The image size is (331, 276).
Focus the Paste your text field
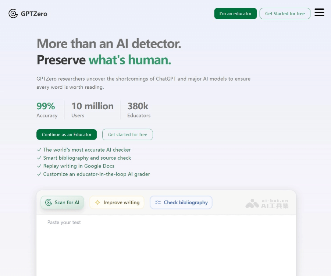pyautogui.click(x=165, y=243)
